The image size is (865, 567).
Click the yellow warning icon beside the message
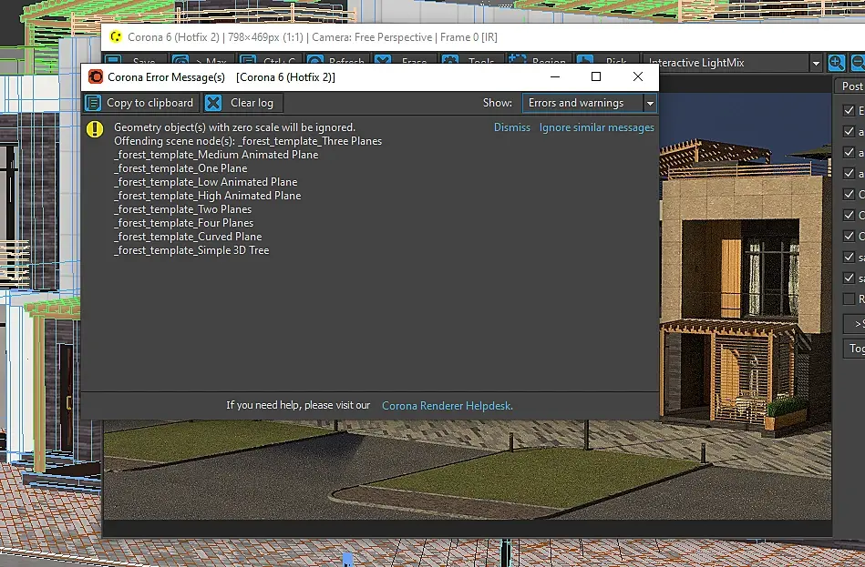tap(94, 129)
